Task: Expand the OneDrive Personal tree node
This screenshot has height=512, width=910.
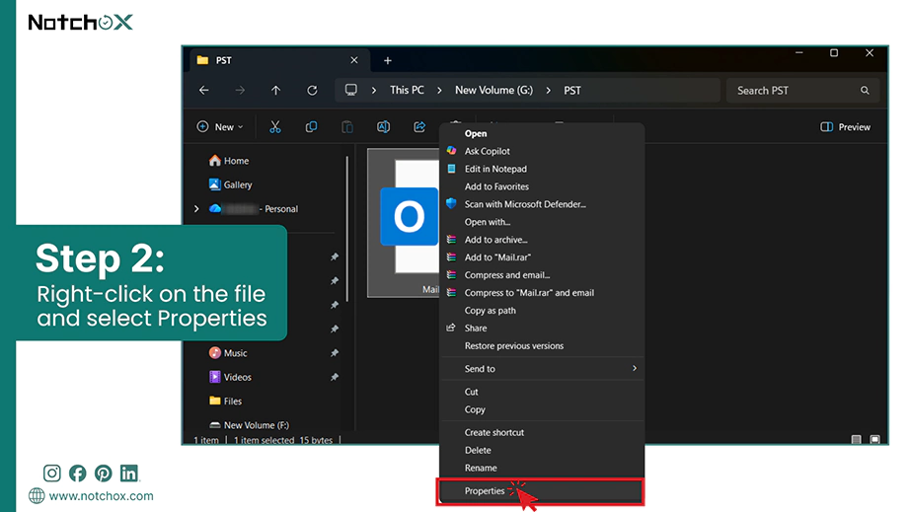Action: click(x=196, y=209)
